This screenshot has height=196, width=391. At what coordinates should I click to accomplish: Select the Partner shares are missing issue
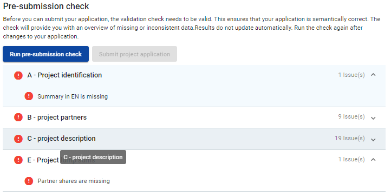click(74, 181)
